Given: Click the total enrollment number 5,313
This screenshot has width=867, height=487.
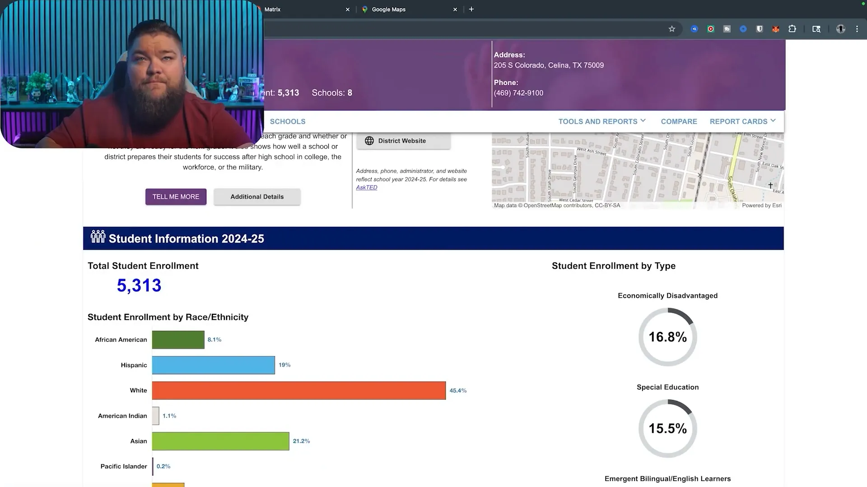Looking at the screenshot, I should [x=139, y=285].
